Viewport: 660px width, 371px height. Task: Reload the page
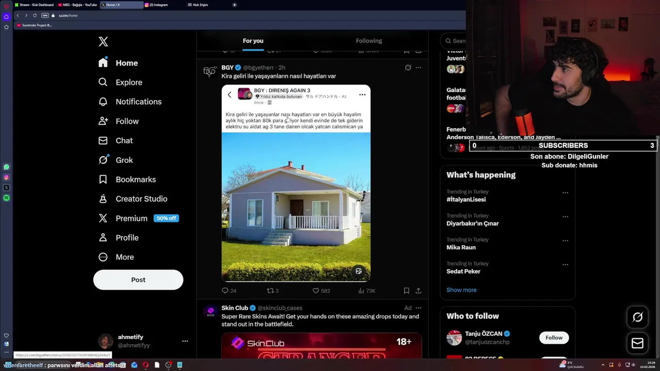click(35, 15)
